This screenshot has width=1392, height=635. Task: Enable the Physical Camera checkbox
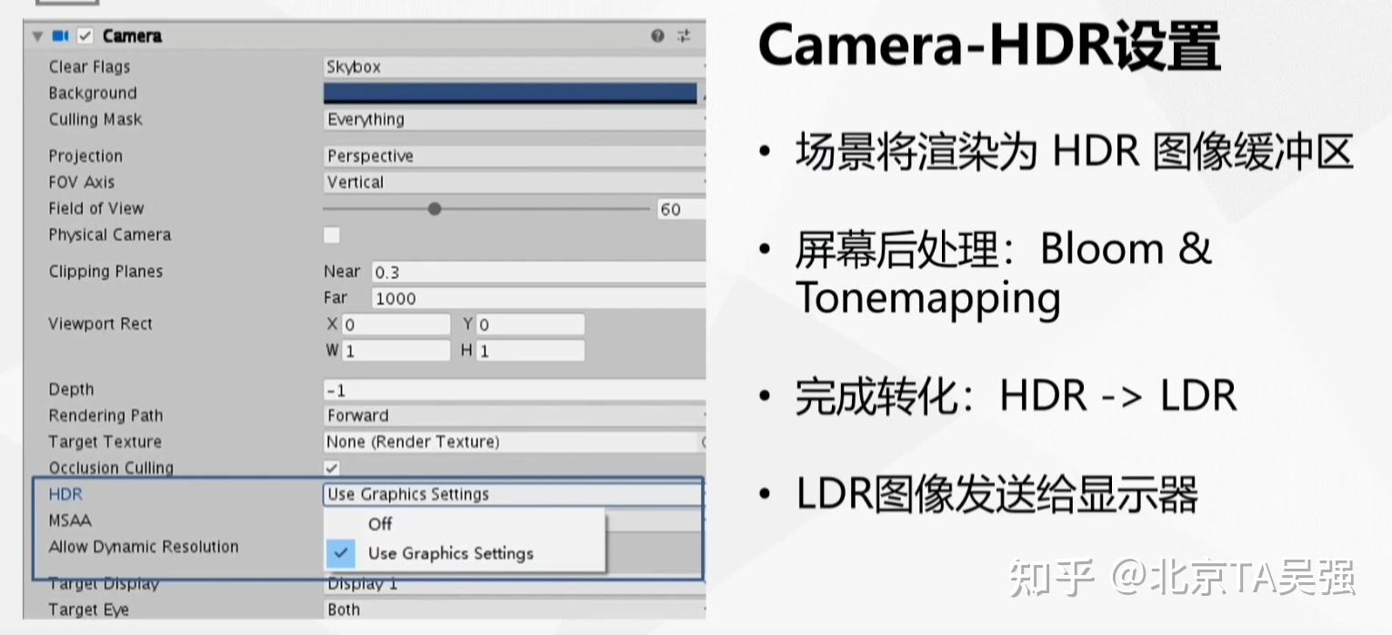coord(332,234)
